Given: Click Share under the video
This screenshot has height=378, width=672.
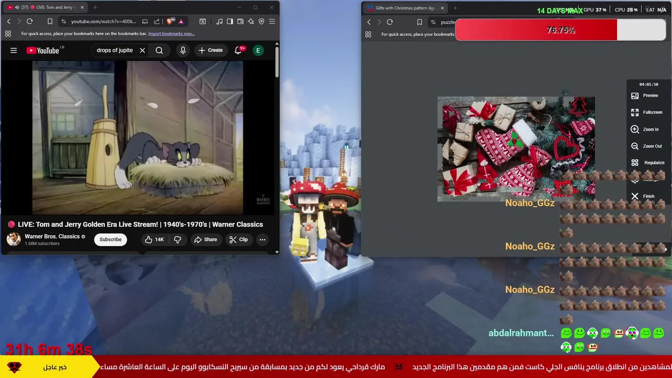Looking at the screenshot, I should click(205, 239).
